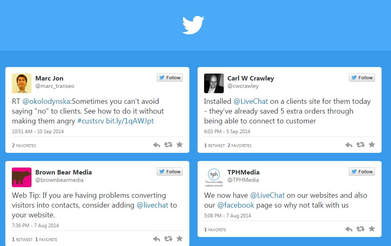Viewport: 391px width, 246px height.
Task: Star Carl W Crawley's tweet as favorite
Action: 371,145
